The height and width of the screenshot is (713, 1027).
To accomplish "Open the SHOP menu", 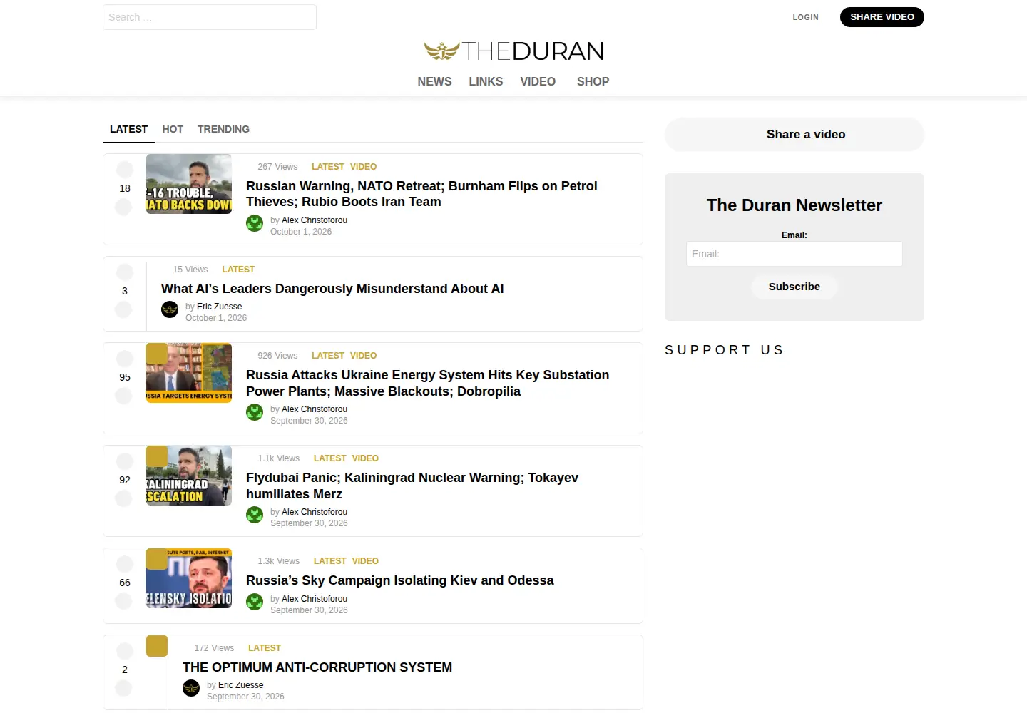I will [593, 81].
